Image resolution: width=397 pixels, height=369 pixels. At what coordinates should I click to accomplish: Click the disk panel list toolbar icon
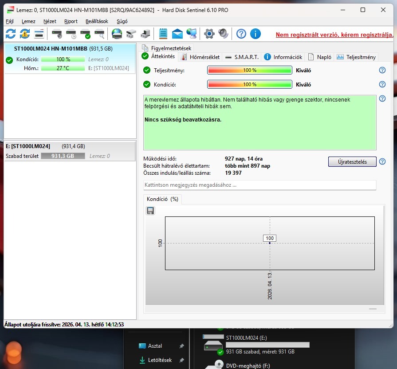pos(39,34)
